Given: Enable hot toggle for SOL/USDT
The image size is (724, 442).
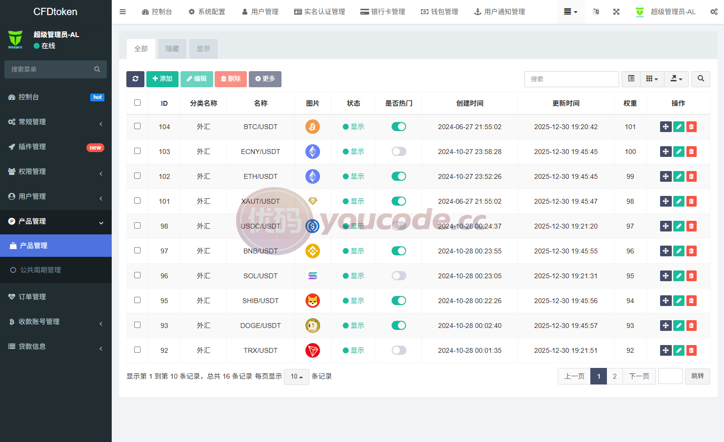Looking at the screenshot, I should click(x=399, y=276).
